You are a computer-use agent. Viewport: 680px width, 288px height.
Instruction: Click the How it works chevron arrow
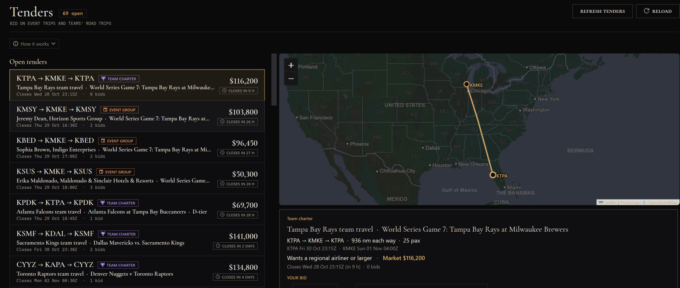[x=53, y=44]
